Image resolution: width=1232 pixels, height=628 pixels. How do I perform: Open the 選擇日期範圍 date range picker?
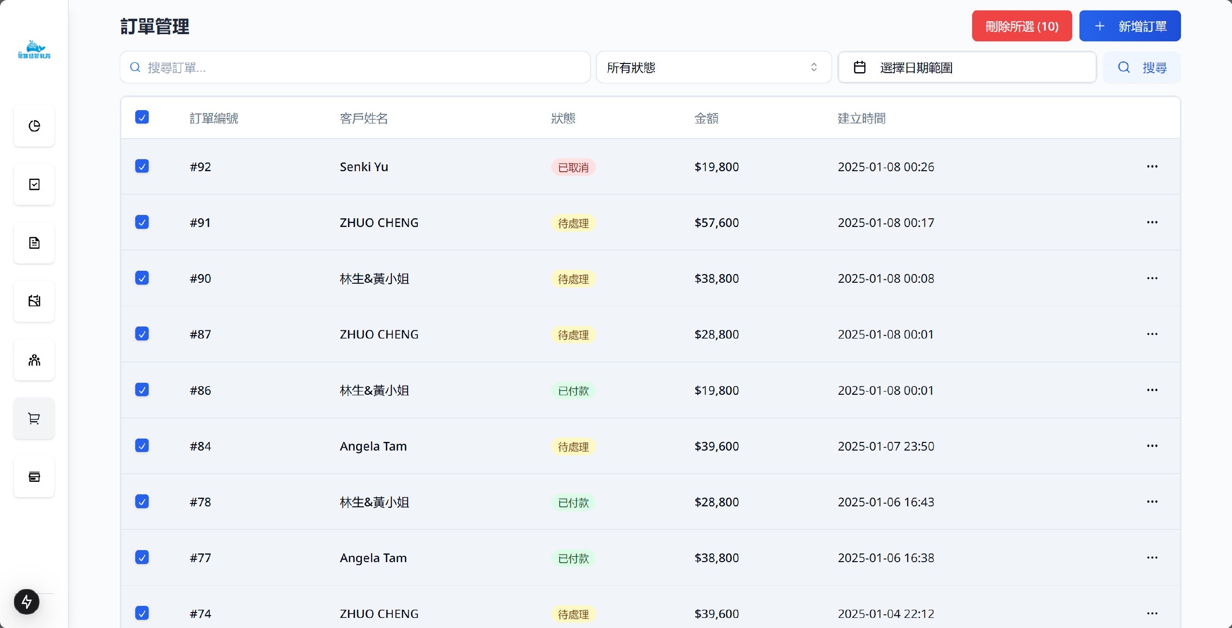click(x=967, y=67)
